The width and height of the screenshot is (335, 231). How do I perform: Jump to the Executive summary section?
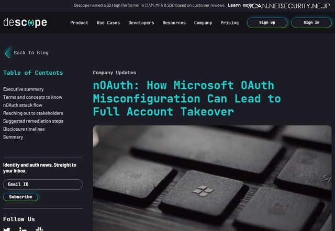[23, 89]
